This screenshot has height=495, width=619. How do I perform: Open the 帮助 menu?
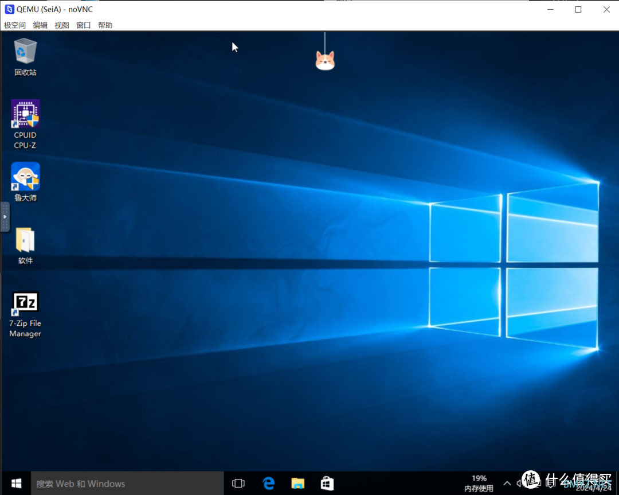(105, 25)
